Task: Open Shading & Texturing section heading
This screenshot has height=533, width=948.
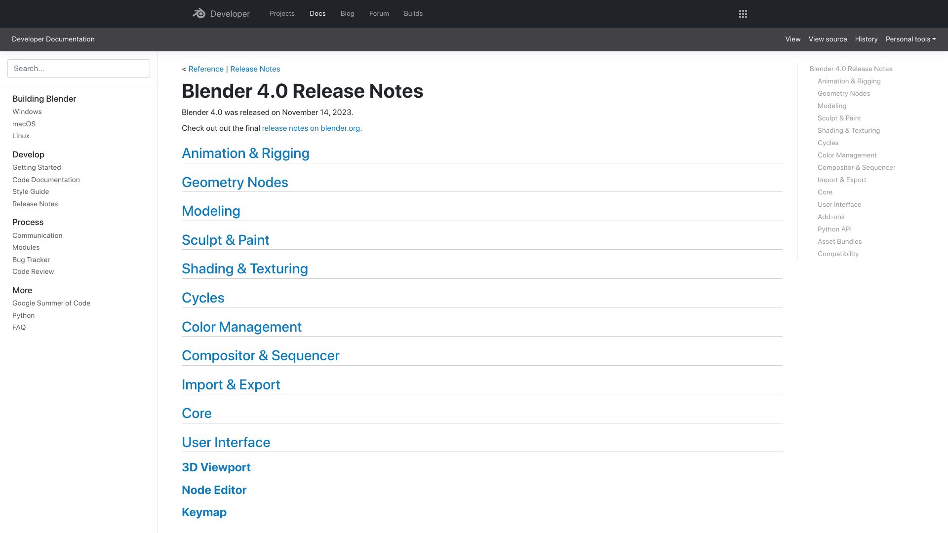Action: (245, 269)
